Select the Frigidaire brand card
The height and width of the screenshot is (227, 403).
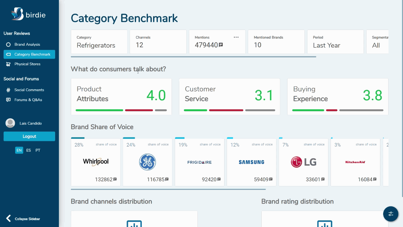click(x=200, y=162)
